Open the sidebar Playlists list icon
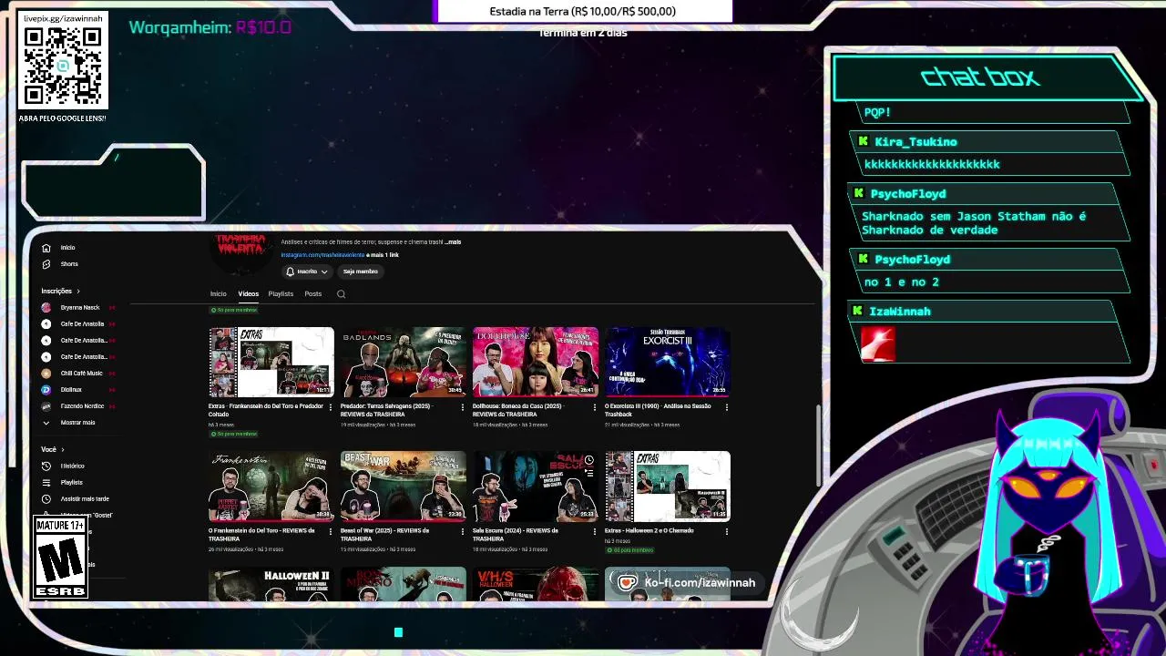Viewport: 1166px width, 656px height. click(46, 483)
